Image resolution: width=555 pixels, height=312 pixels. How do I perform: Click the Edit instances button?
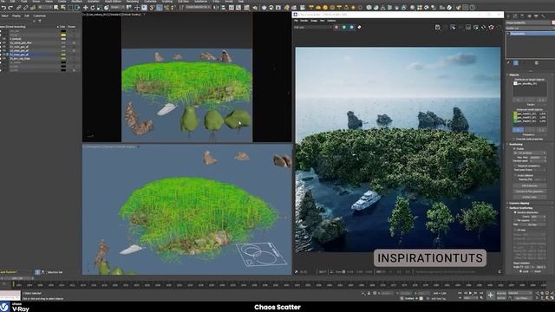click(x=530, y=185)
